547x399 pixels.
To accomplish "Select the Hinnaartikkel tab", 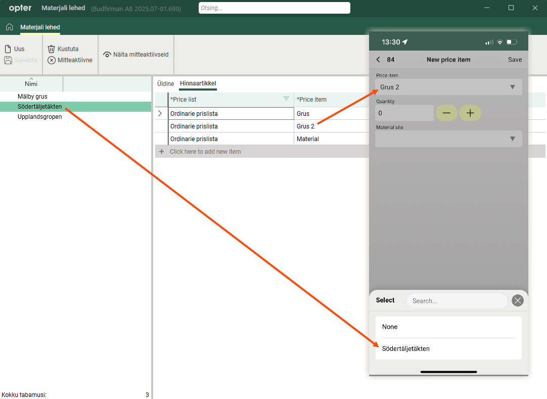I will tap(198, 83).
